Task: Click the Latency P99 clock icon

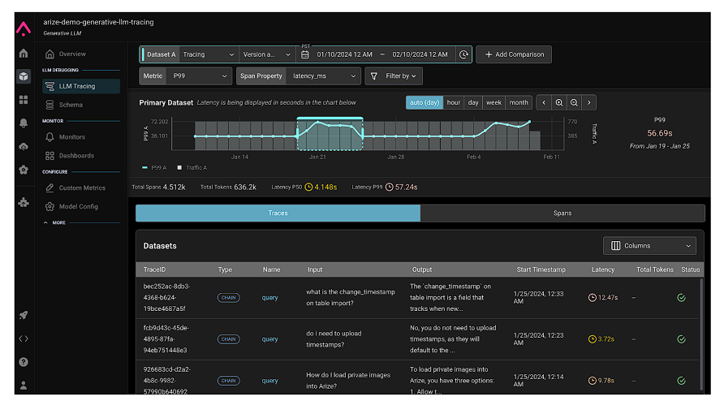Action: 390,187
